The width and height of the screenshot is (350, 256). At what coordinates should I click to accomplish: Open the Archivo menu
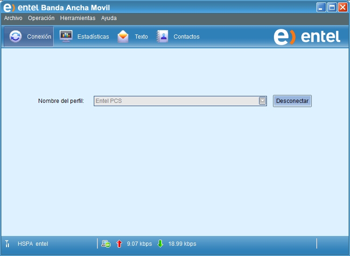click(13, 18)
